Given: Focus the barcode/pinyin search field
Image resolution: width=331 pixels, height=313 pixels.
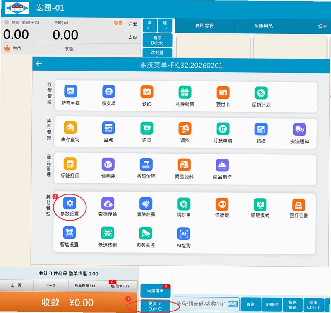Looking at the screenshot, I should [207, 304].
